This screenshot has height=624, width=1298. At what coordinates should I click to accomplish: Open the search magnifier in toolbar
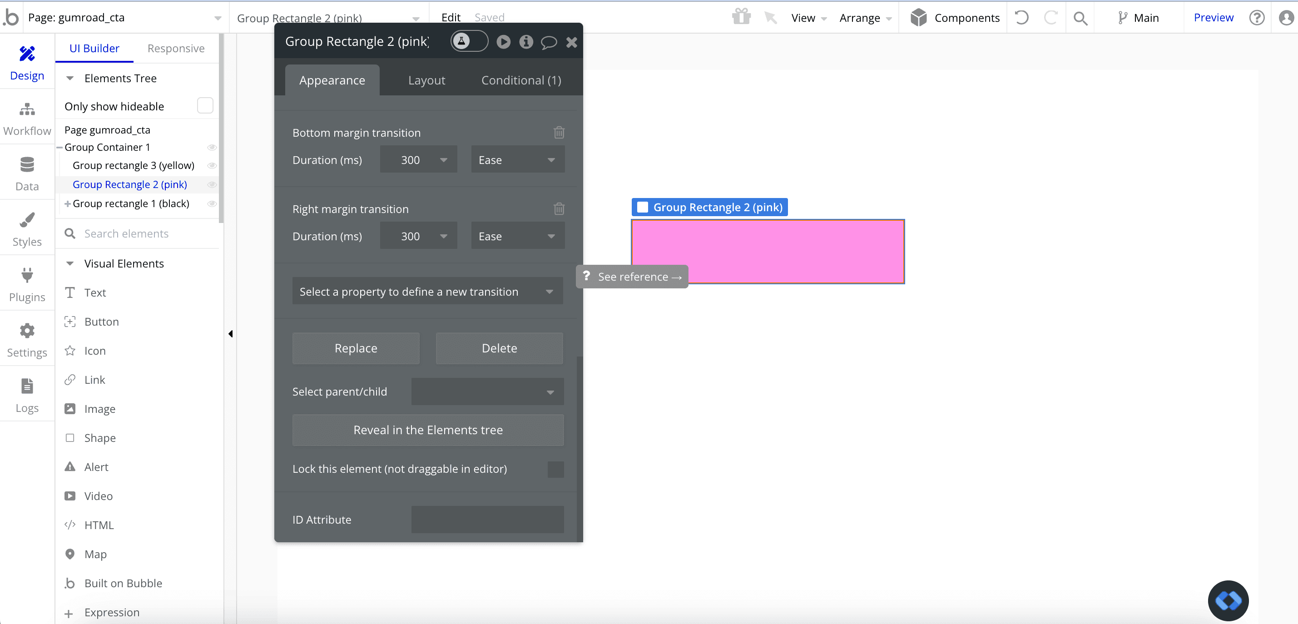click(x=1080, y=18)
